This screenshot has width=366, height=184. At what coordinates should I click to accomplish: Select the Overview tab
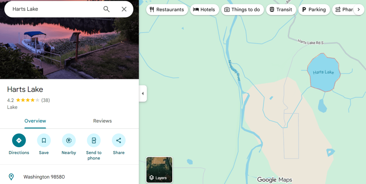[35, 121]
